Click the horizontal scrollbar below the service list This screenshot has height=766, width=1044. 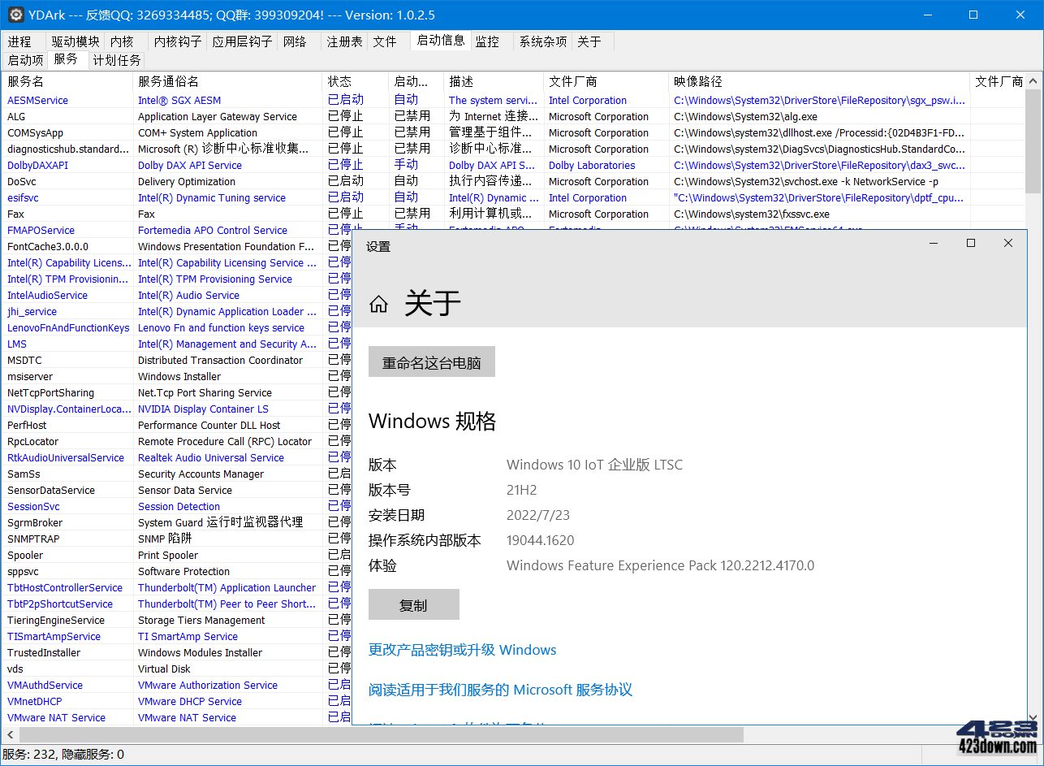click(373, 734)
